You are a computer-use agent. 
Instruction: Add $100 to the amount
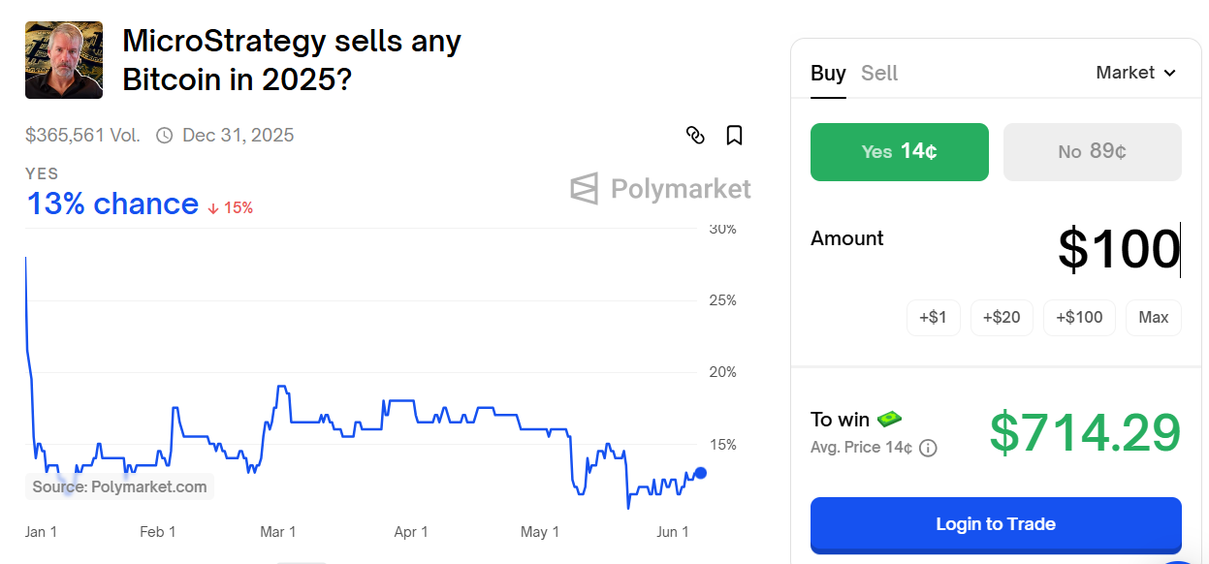[1079, 317]
